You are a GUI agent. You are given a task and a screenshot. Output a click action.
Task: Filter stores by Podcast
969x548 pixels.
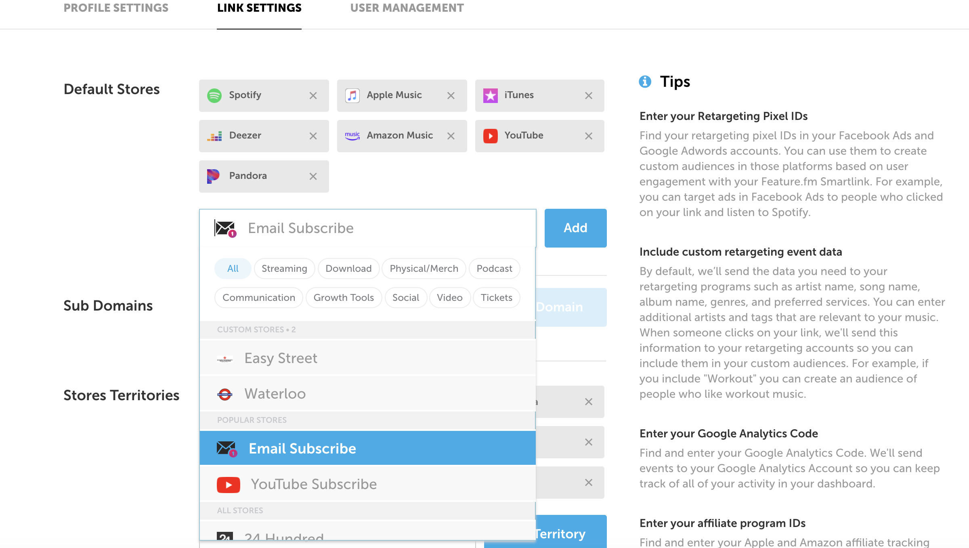click(495, 269)
